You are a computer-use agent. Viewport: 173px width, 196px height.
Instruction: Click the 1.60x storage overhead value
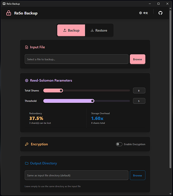97,118
